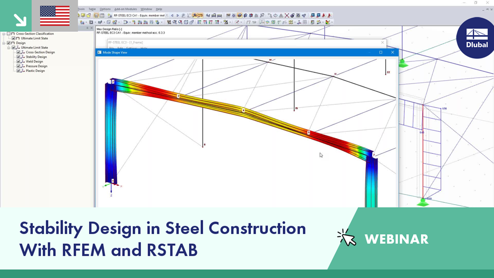Open the Options menu
494x278 pixels.
(105, 9)
